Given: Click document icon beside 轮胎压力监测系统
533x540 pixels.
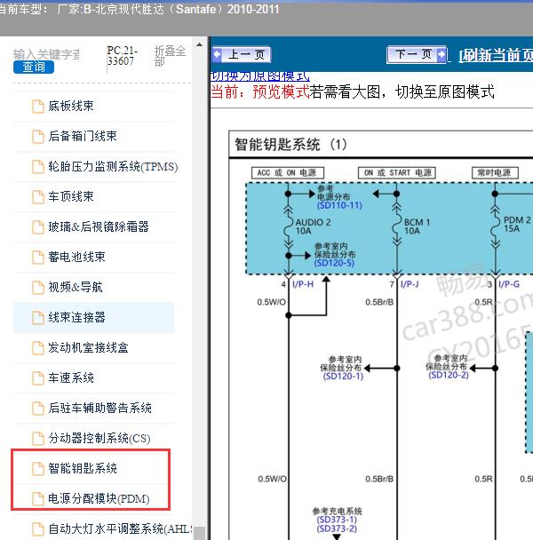Looking at the screenshot, I should pos(38,167).
